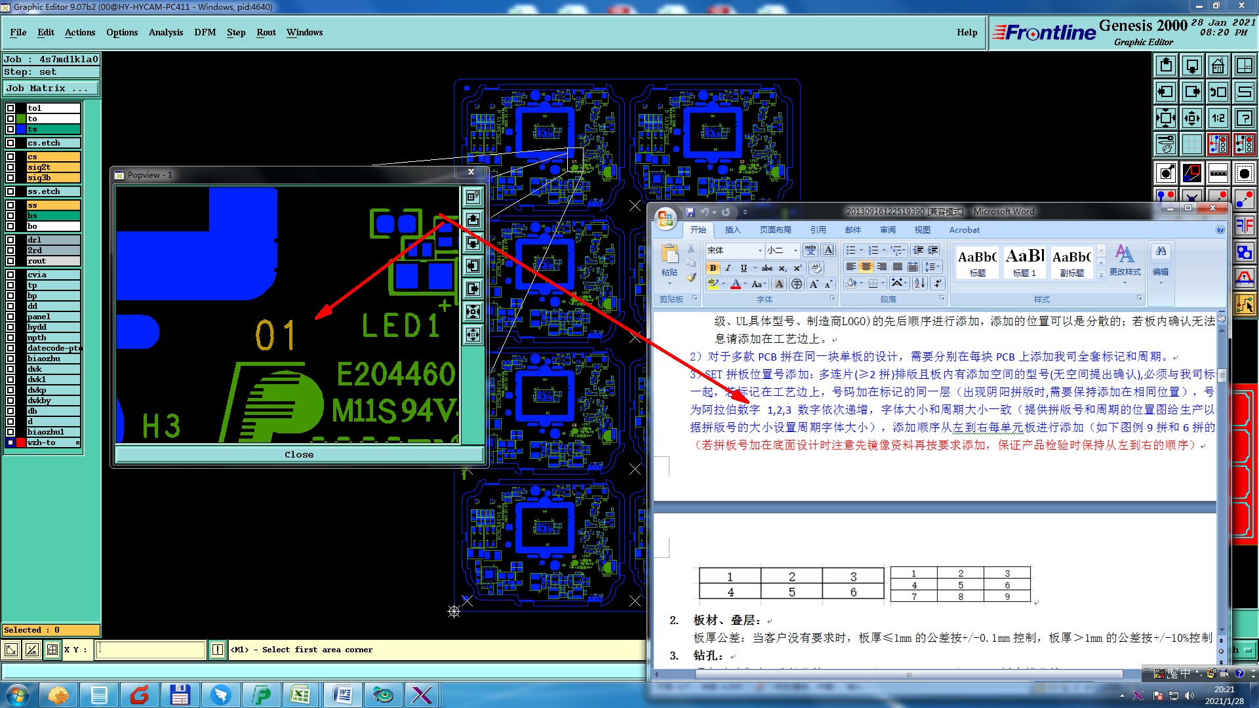This screenshot has width=1259, height=708.
Task: Open the Analysis menu
Action: tap(165, 32)
